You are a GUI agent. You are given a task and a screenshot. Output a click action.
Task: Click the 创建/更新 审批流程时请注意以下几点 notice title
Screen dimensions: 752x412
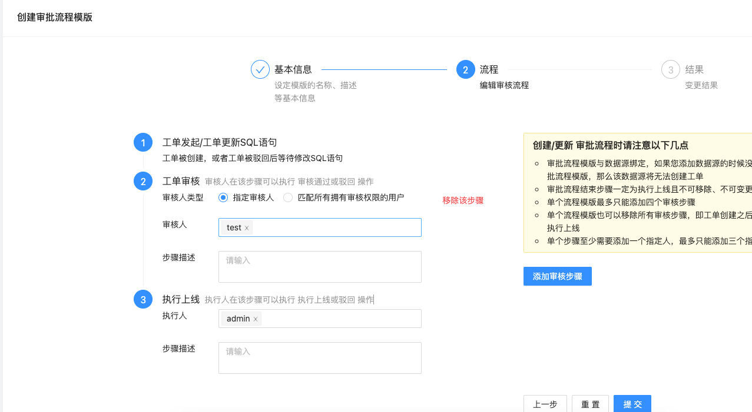611,145
